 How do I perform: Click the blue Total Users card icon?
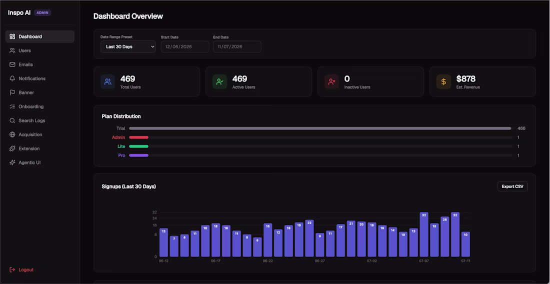(x=107, y=81)
